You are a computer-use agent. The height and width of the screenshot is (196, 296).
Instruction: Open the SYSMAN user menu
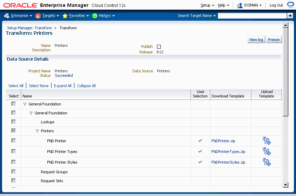point(252,5)
